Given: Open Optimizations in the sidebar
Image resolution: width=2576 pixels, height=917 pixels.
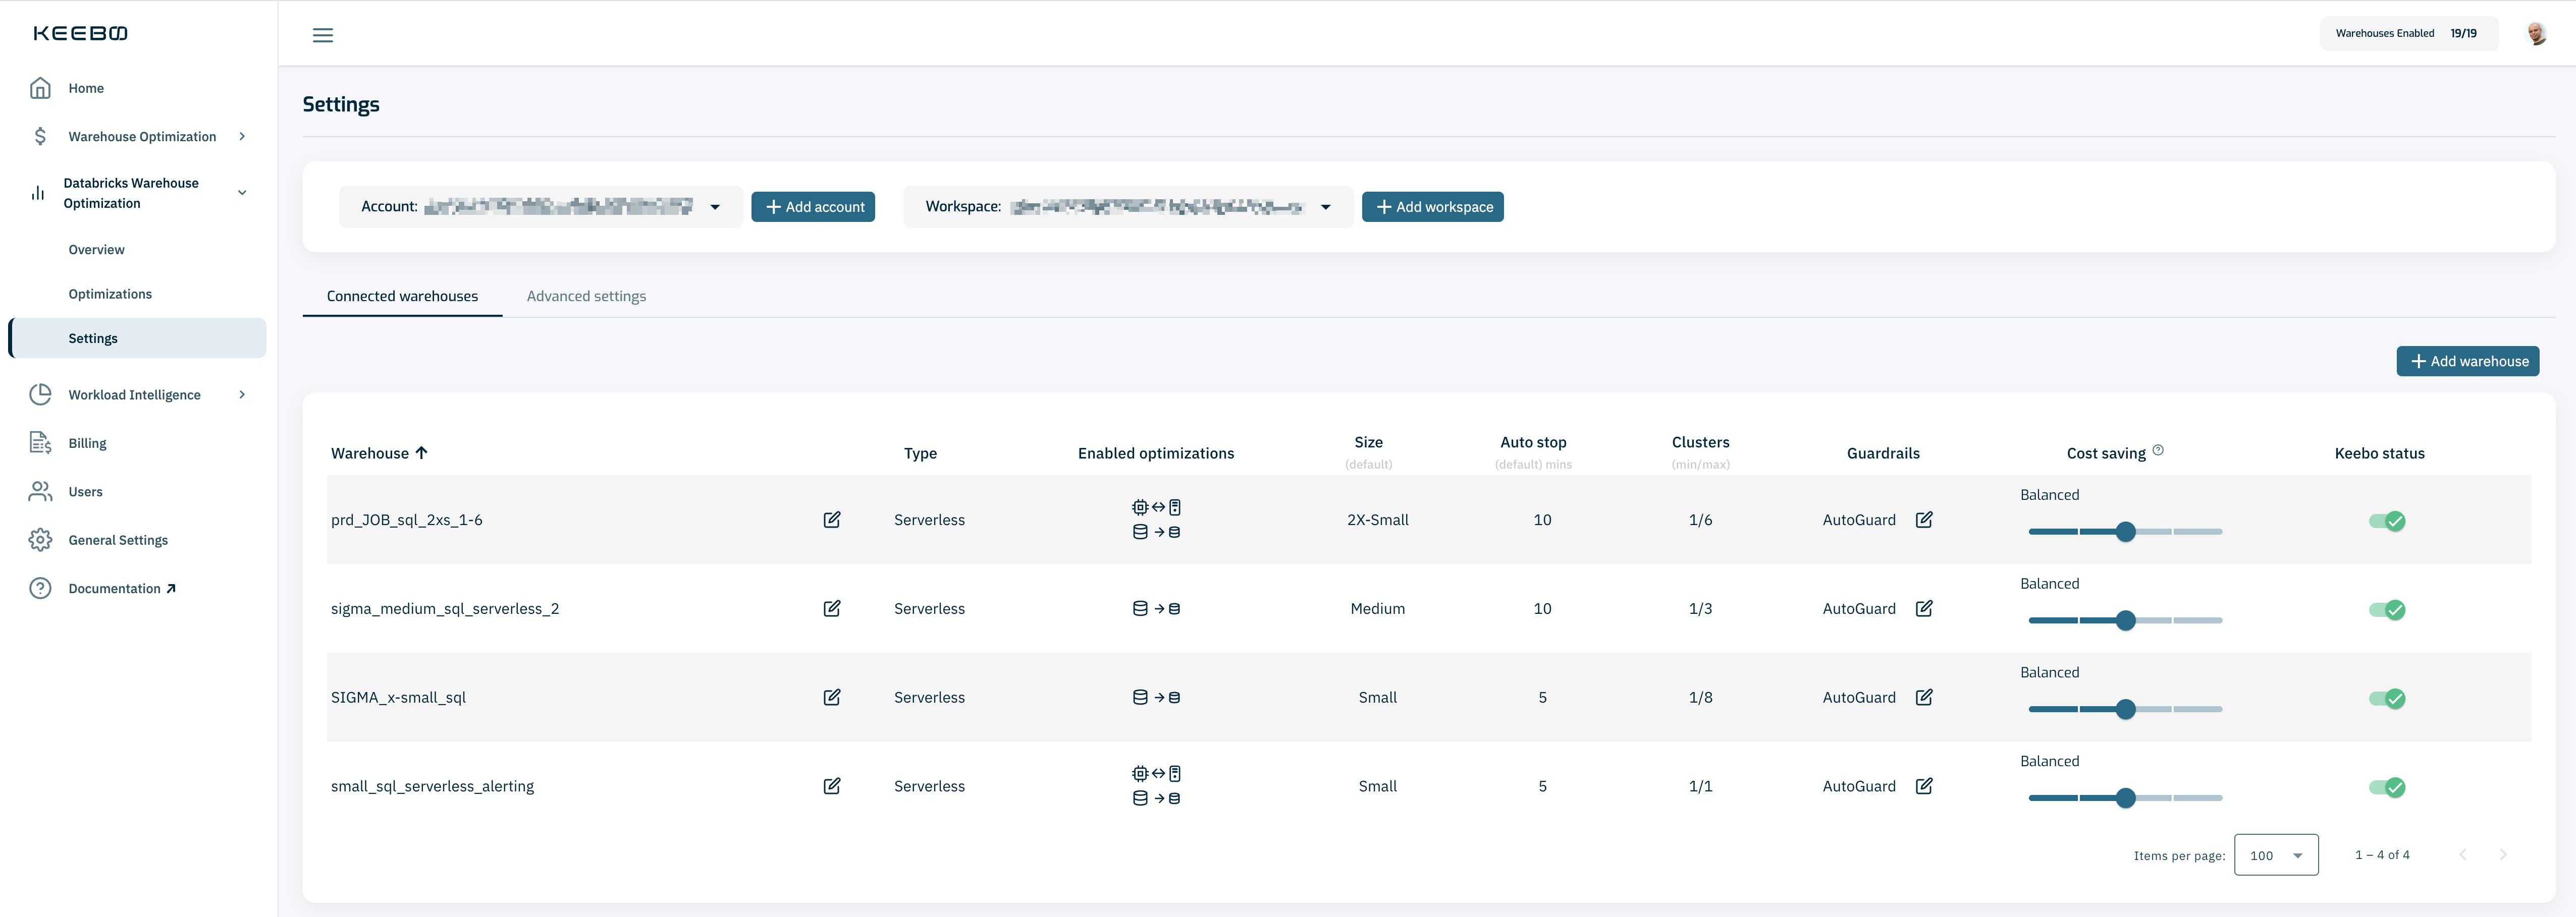Looking at the screenshot, I should tap(110, 294).
